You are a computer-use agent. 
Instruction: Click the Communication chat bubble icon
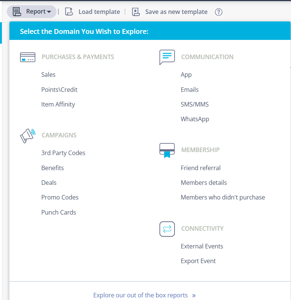click(x=167, y=57)
